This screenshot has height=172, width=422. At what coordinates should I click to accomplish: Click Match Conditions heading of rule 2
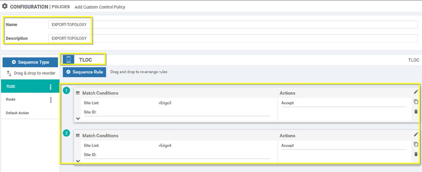tap(100, 136)
